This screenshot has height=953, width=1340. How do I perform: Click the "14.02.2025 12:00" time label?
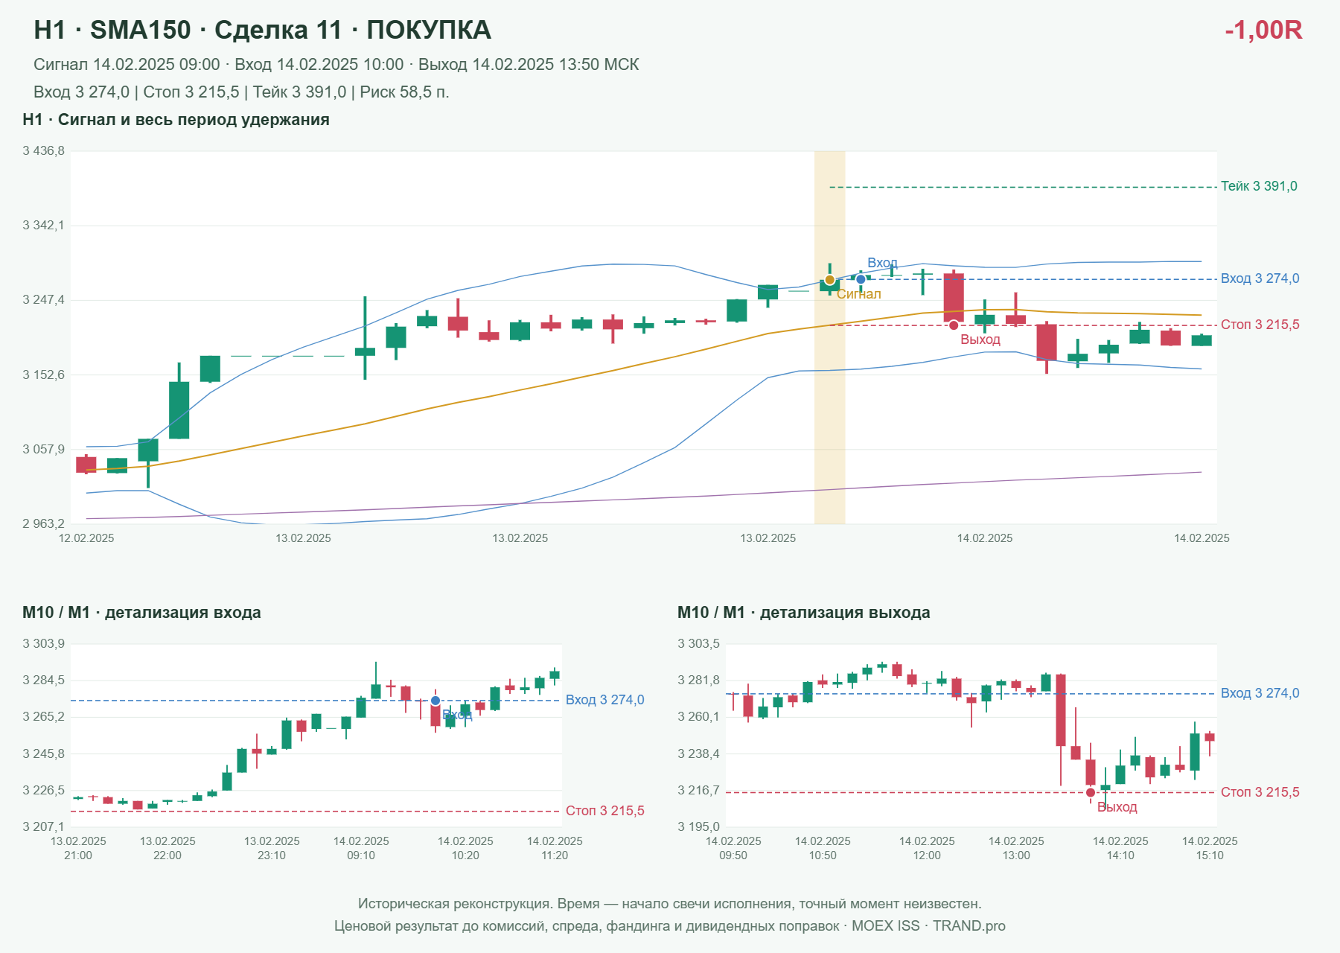pyautogui.click(x=927, y=848)
